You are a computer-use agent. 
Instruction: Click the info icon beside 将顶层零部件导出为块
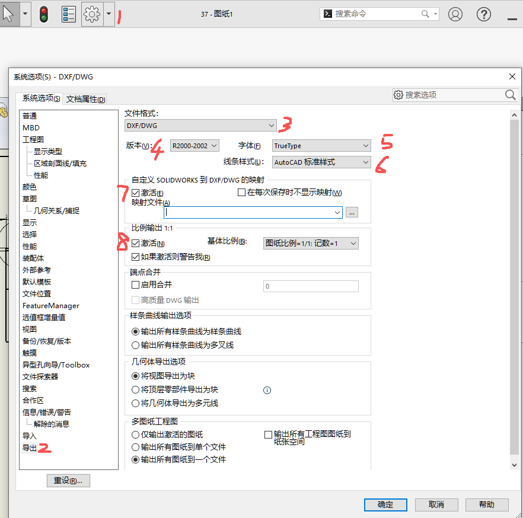(267, 390)
